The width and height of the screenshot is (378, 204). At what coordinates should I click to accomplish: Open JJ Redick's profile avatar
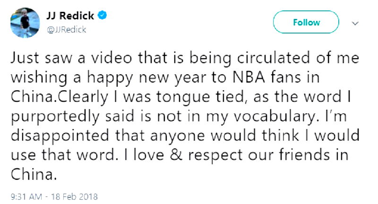point(24,23)
